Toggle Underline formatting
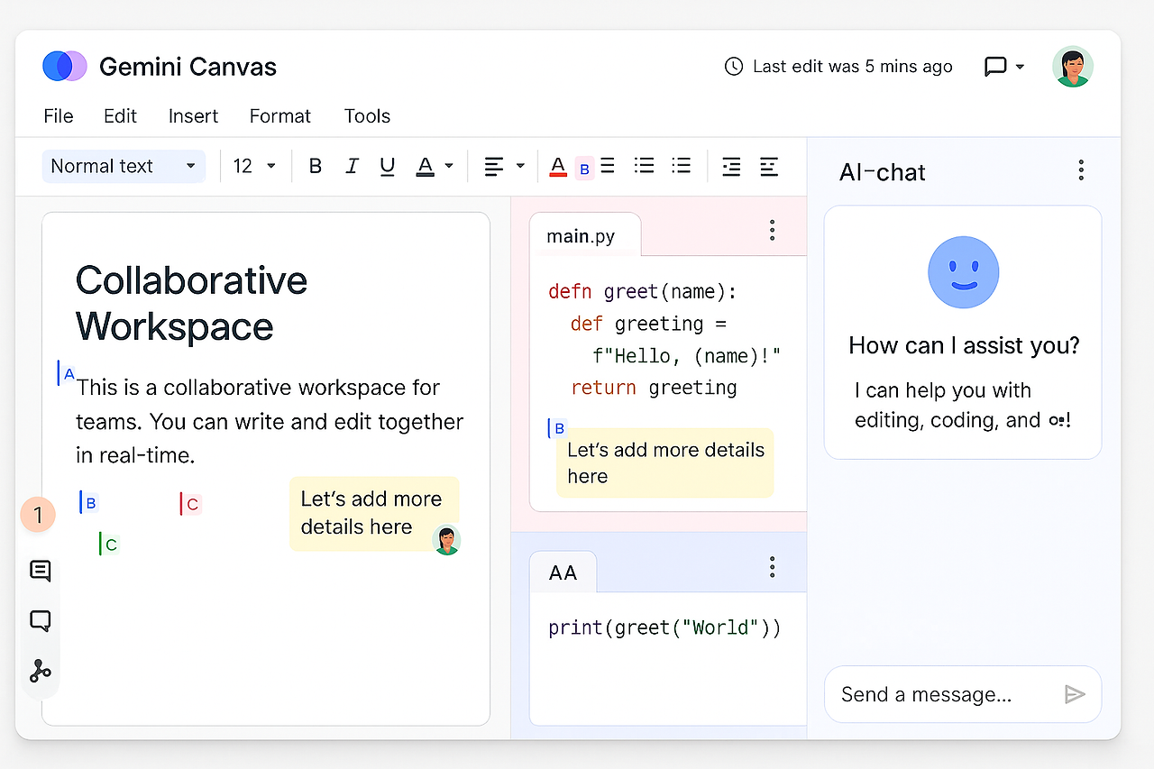Viewport: 1154px width, 769px height. tap(388, 166)
